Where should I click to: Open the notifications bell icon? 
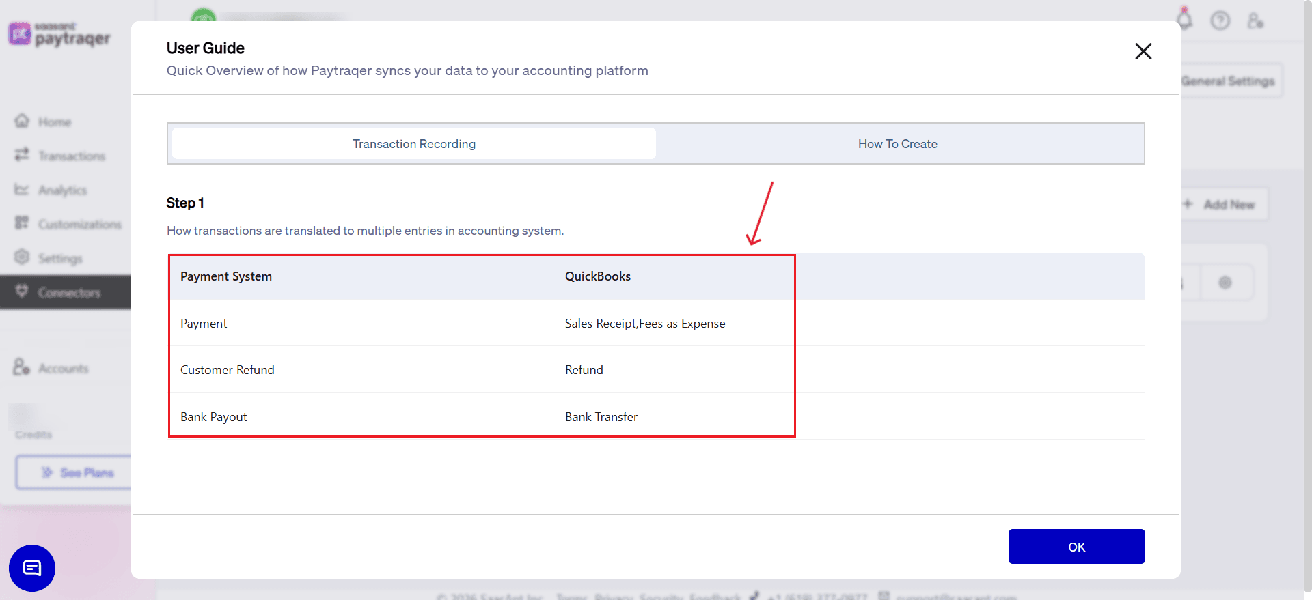tap(1185, 20)
